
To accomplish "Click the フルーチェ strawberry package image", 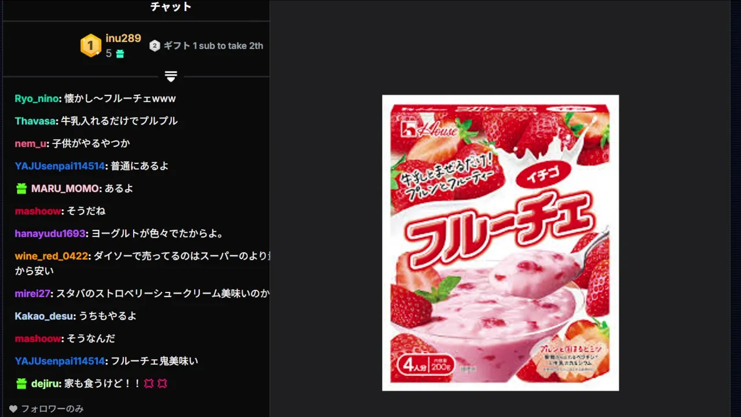I will click(x=500, y=243).
